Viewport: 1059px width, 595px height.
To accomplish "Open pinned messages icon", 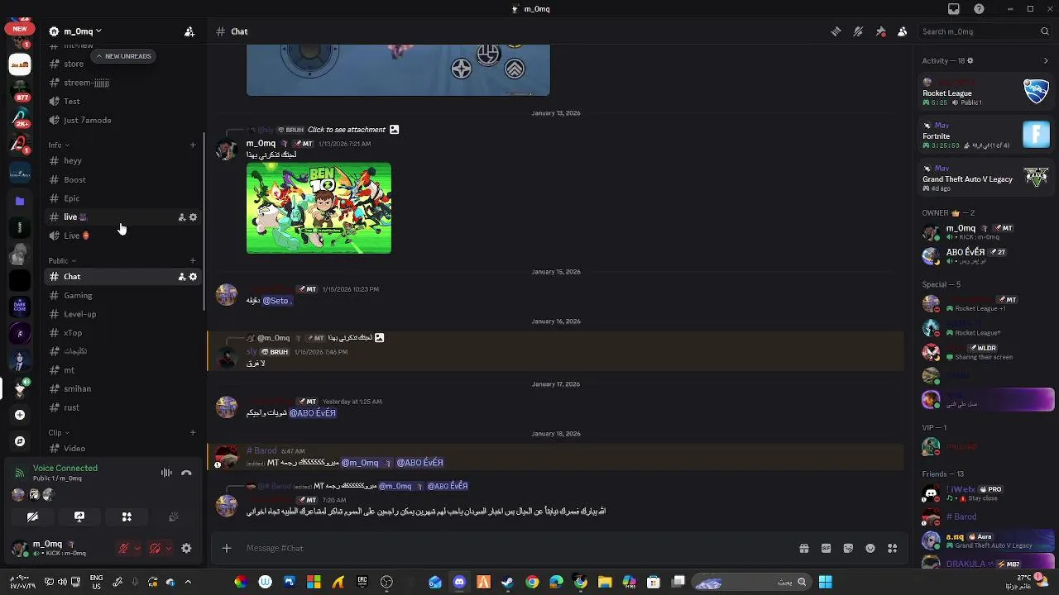I will click(880, 31).
